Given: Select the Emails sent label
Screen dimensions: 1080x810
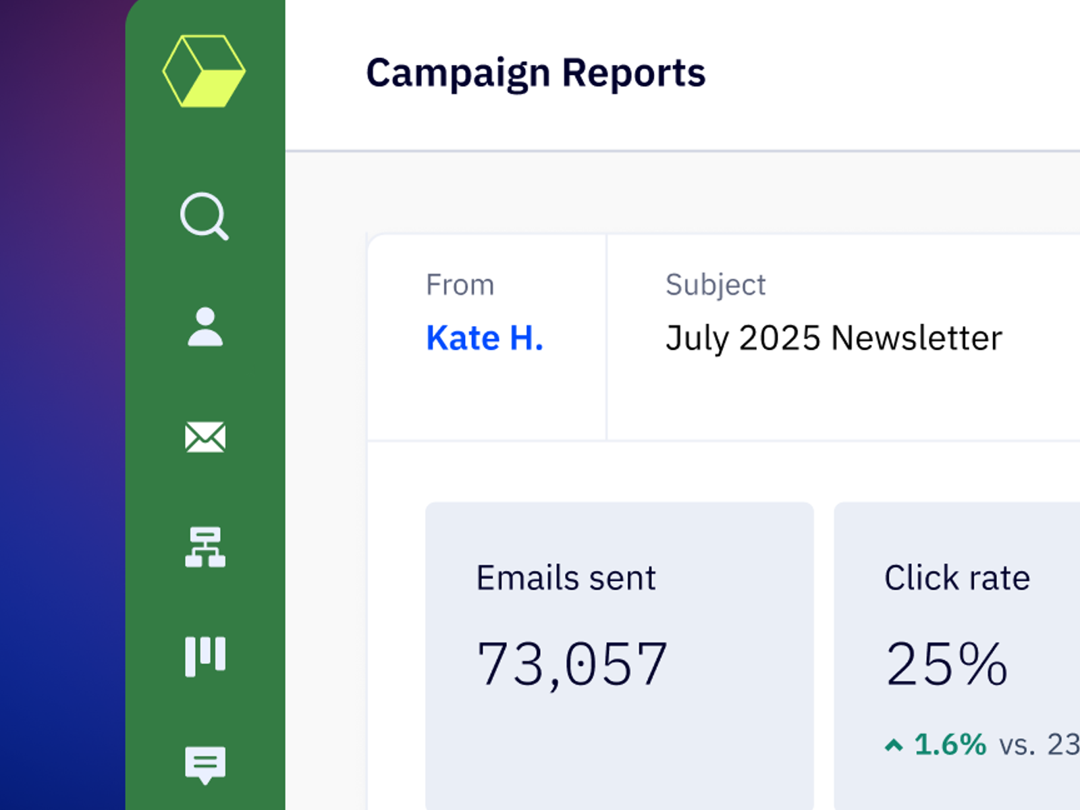Looking at the screenshot, I should click(566, 578).
